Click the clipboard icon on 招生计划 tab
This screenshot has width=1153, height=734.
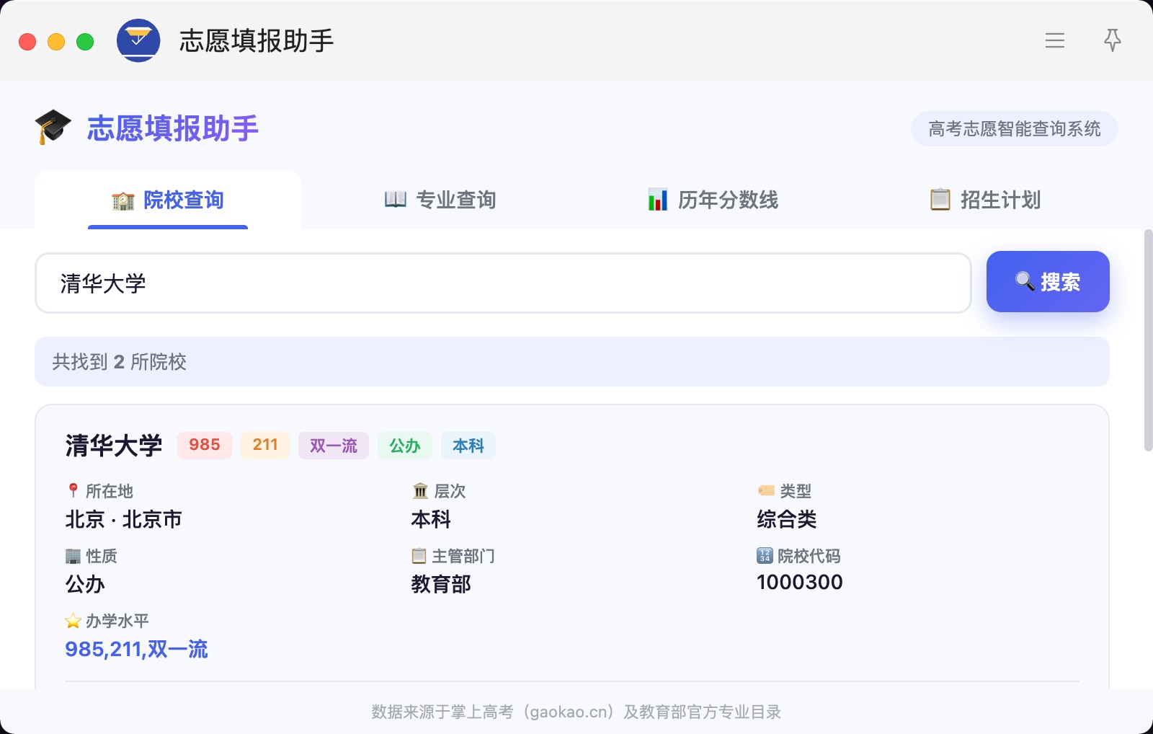940,200
